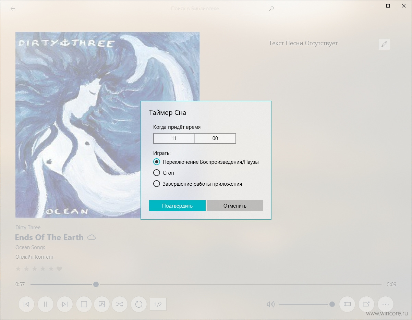Click the Ocean Songs album name
412x320 pixels.
tap(30, 247)
